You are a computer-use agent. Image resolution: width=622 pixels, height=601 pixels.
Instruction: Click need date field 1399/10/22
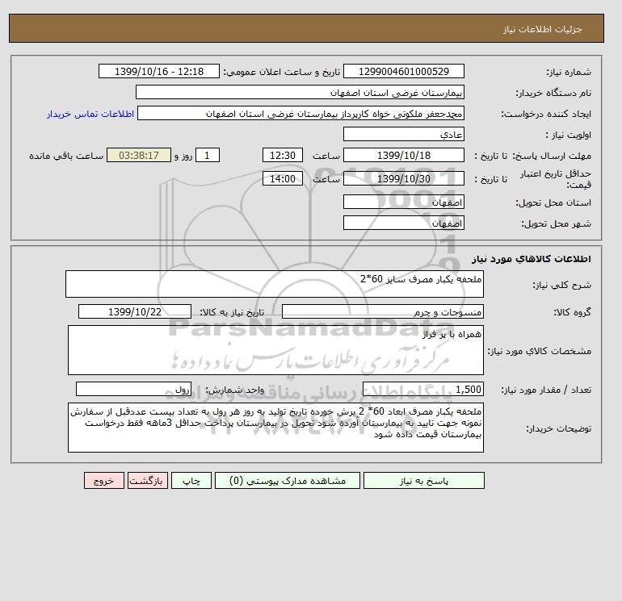[x=135, y=311]
